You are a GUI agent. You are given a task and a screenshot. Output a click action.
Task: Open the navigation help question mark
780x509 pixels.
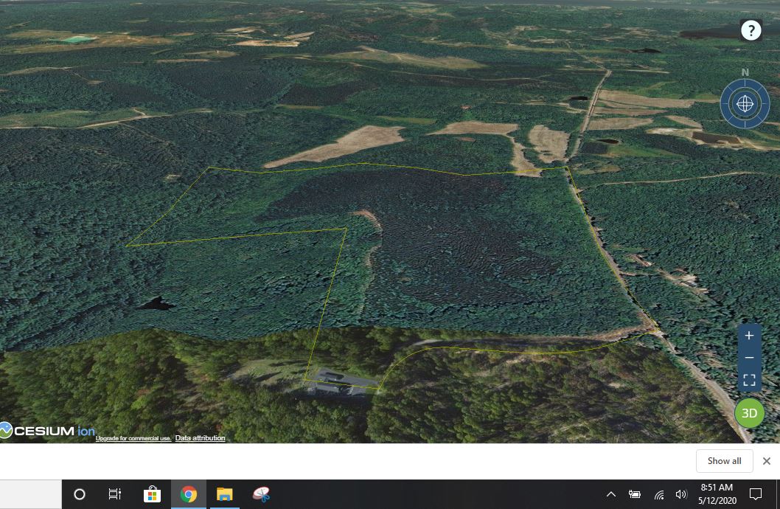pos(751,30)
